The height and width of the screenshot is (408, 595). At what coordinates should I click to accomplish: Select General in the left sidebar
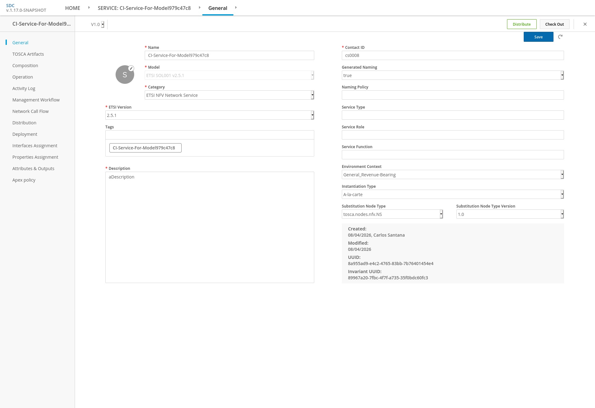(x=20, y=43)
